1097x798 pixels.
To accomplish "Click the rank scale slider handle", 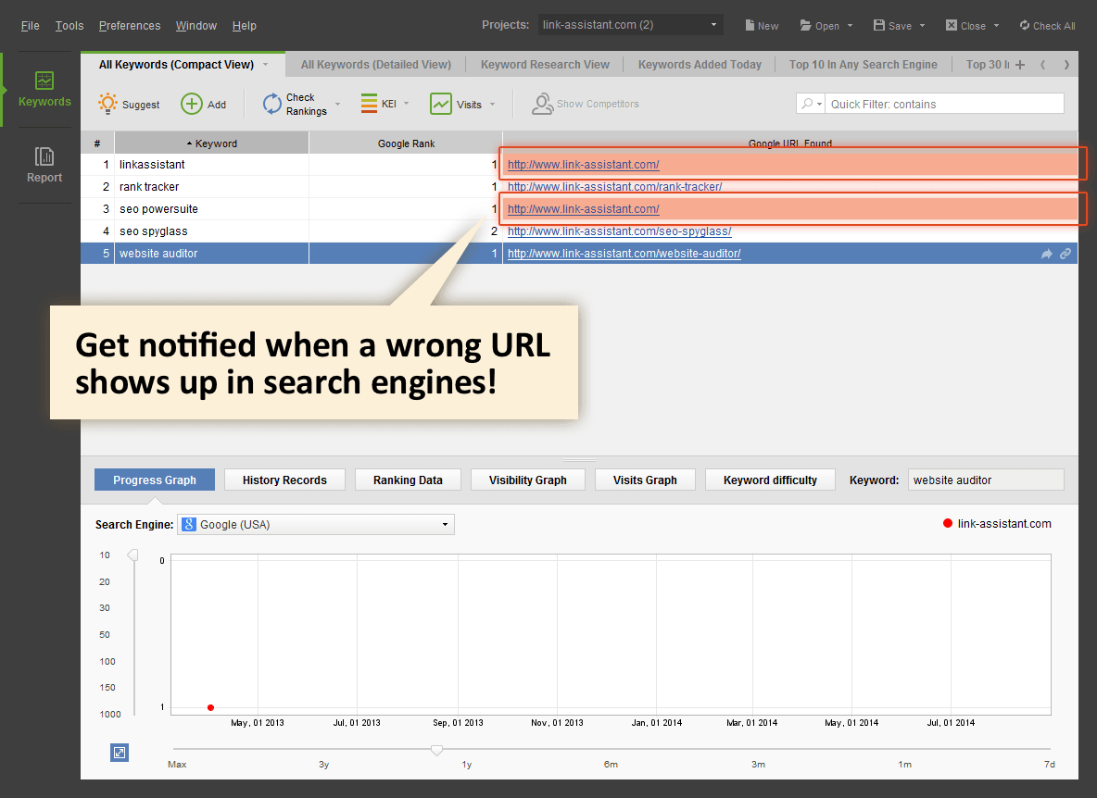I will 132,555.
